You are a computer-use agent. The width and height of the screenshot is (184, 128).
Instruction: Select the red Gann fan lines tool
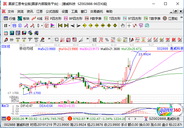62,40
